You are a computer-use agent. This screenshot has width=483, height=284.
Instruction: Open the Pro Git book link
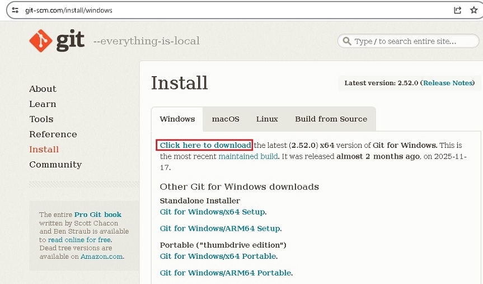(98, 215)
